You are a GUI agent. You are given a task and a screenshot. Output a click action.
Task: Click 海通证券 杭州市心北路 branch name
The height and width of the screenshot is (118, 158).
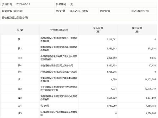(x=59, y=98)
